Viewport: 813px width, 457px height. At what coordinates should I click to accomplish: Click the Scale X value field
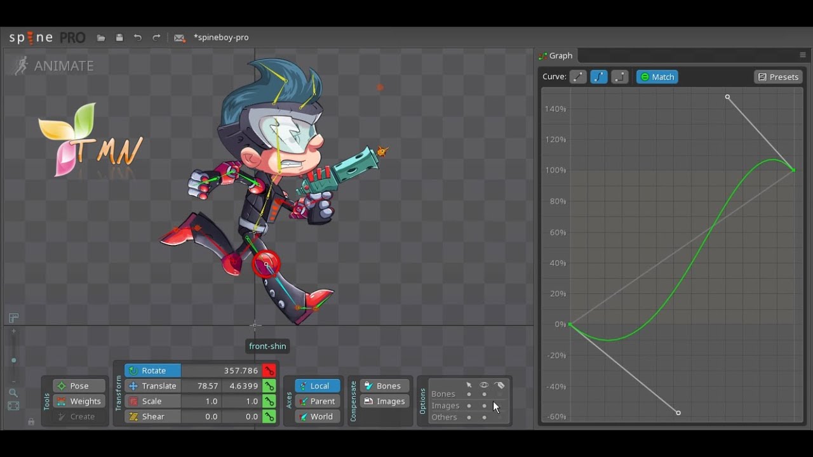(201, 401)
